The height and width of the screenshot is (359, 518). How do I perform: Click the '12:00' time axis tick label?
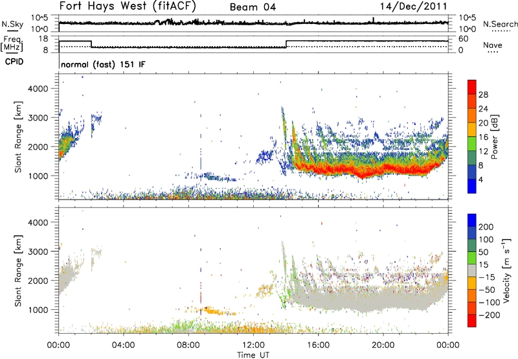(253, 345)
